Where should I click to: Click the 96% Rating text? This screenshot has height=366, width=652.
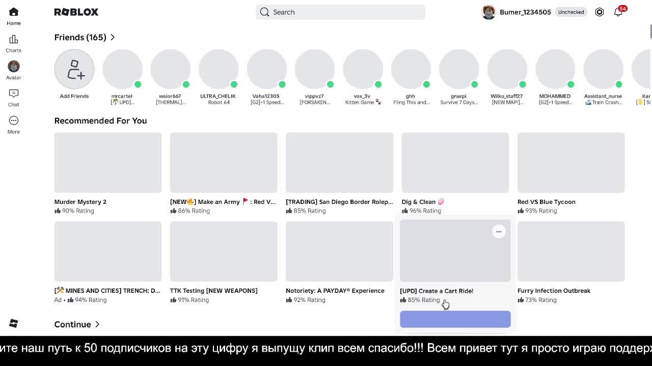coord(425,210)
